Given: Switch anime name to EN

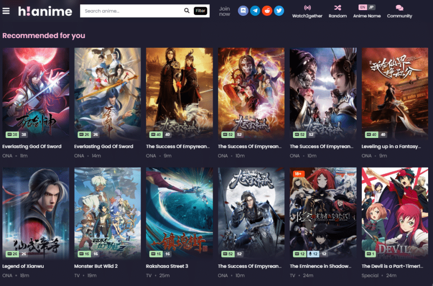Looking at the screenshot, I should [x=363, y=7].
